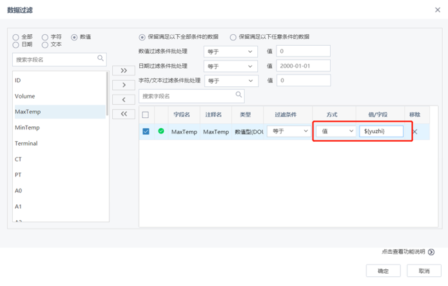Click the move-all-left double arrow button
Screen dimensions: 448x286
(x=124, y=114)
